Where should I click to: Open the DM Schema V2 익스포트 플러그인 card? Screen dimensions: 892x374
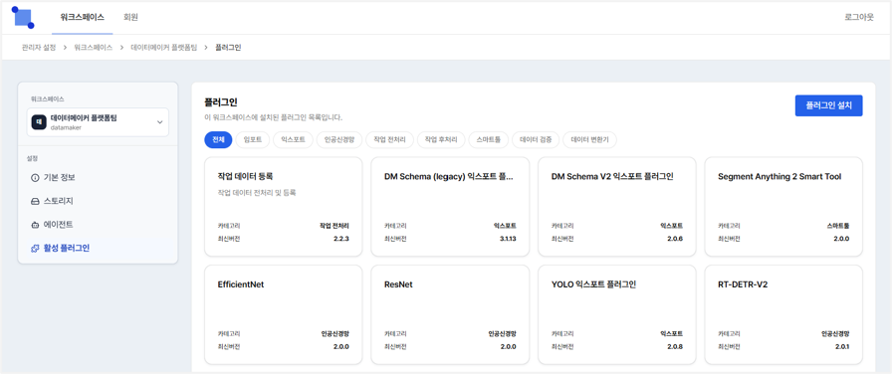point(616,207)
